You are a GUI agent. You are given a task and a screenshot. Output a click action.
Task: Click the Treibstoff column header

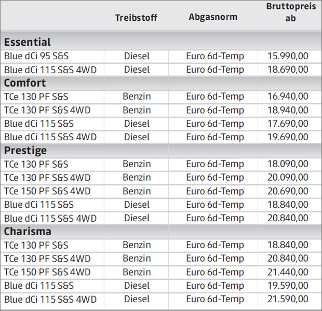pyautogui.click(x=136, y=18)
